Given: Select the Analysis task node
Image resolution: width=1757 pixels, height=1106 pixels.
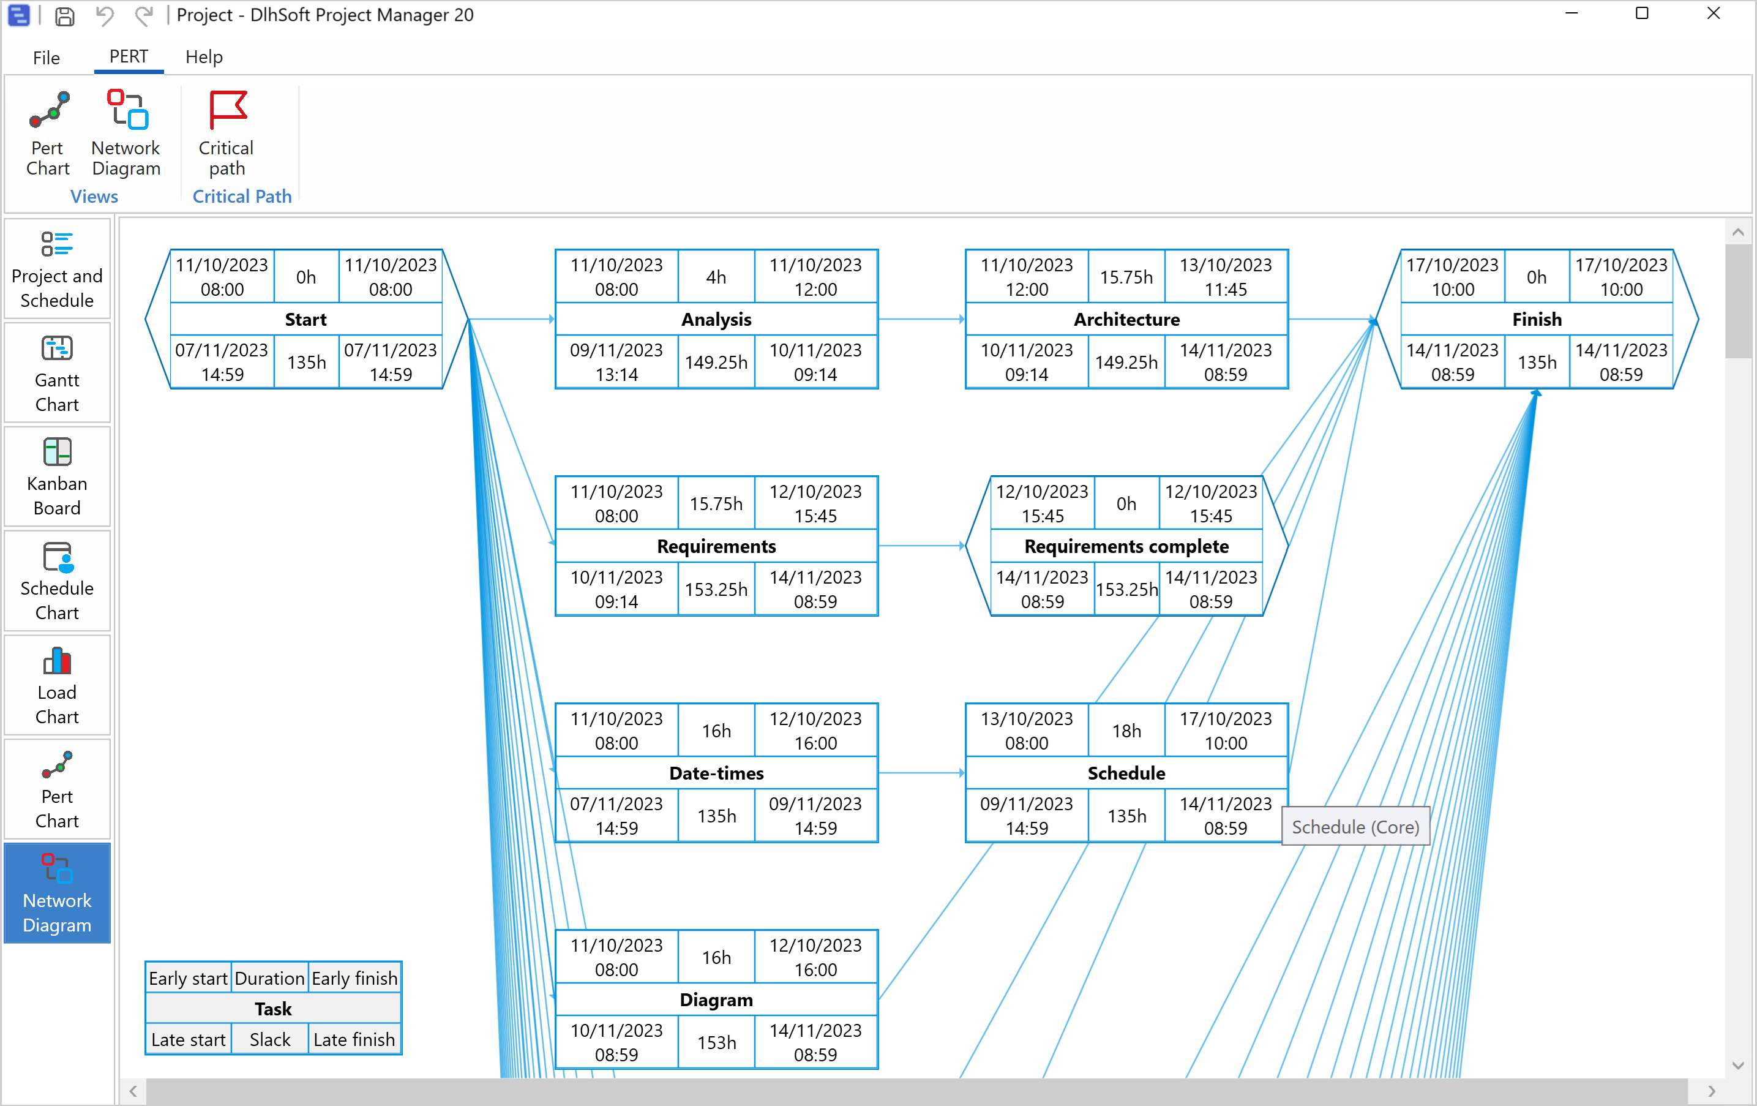Looking at the screenshot, I should tap(716, 319).
